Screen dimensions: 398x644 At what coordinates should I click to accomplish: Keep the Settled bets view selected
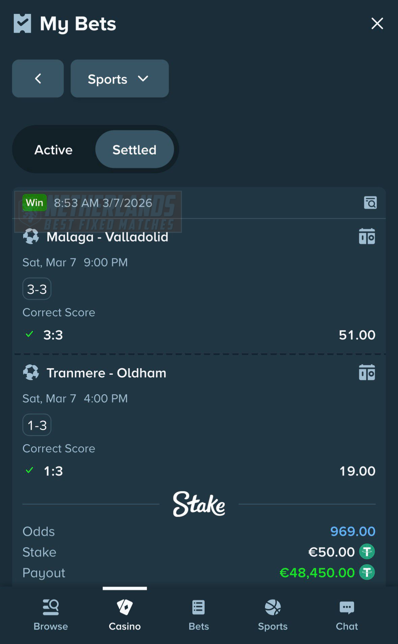pos(135,150)
